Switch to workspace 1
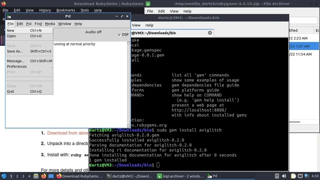This screenshot has width=320, height=180. pos(11,176)
